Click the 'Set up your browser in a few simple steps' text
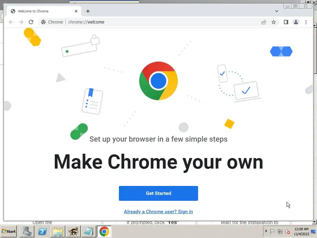317x238 pixels. (158, 139)
